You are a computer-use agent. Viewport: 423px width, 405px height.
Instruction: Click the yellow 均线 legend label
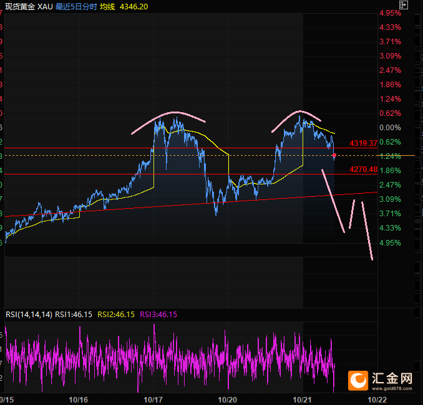[107, 6]
